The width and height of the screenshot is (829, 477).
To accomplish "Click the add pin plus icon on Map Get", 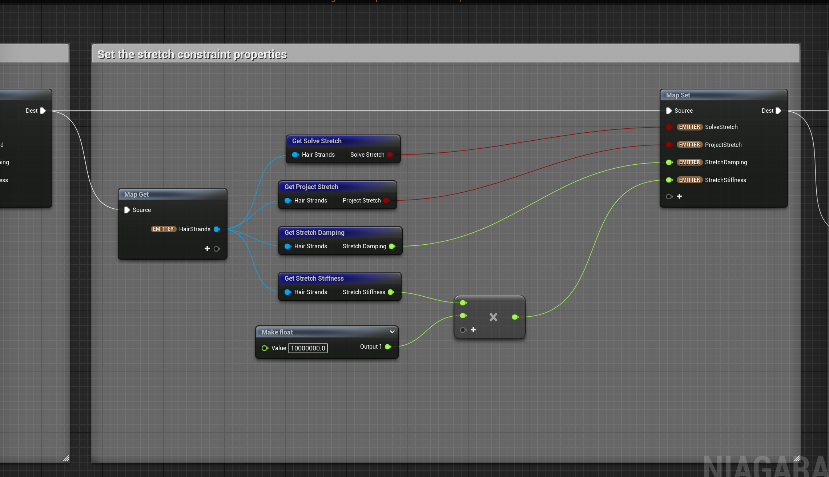I will pos(207,249).
